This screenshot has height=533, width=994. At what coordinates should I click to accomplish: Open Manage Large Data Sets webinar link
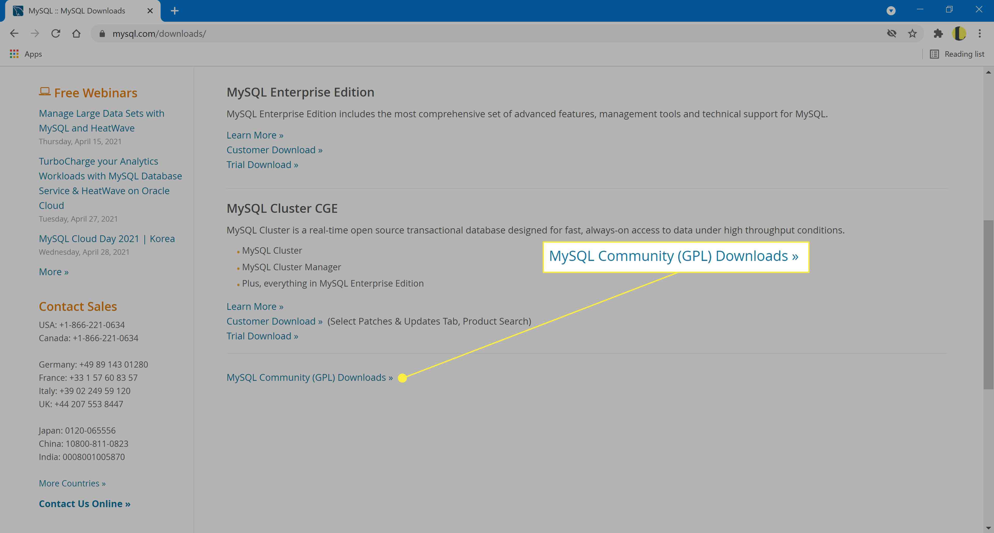(x=101, y=121)
